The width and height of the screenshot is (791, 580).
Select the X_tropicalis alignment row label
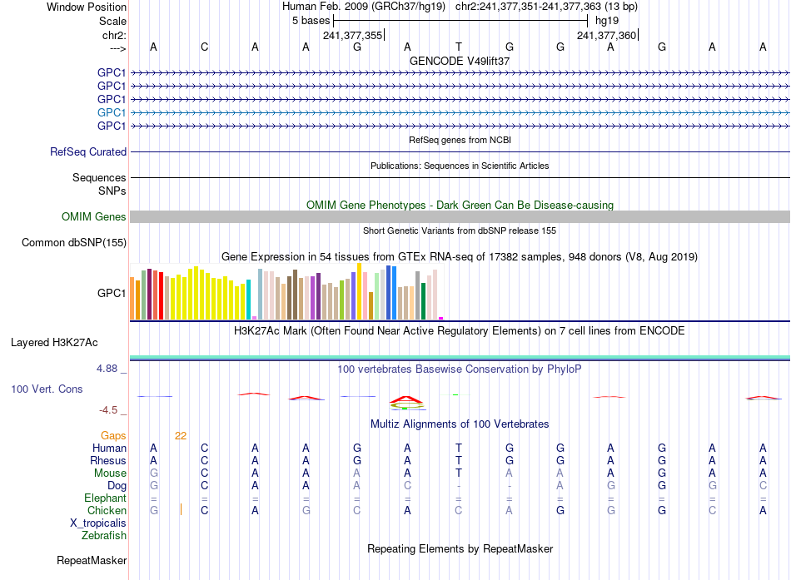pos(98,523)
